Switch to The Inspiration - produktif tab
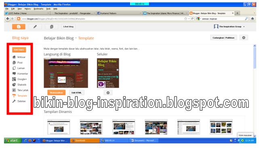 [73, 13]
